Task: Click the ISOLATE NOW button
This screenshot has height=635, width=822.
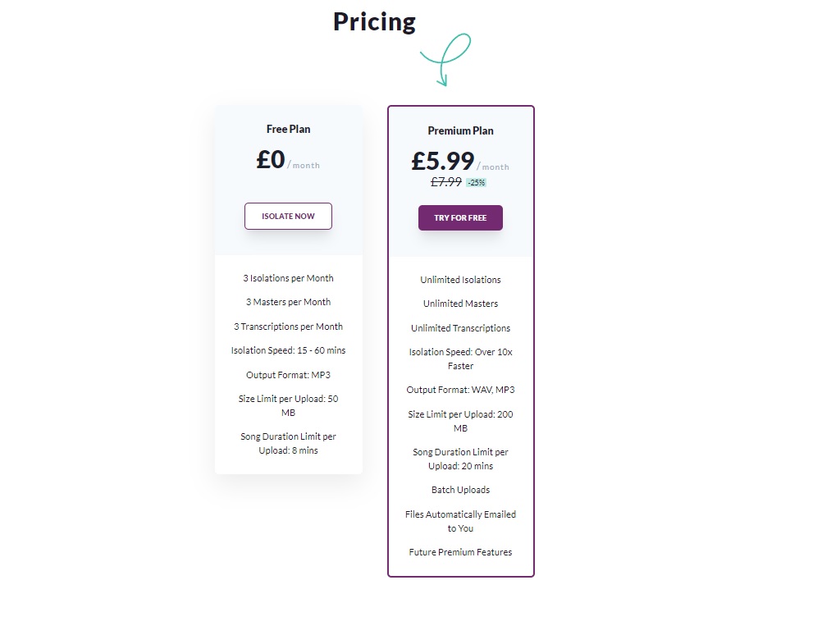Action: tap(288, 216)
